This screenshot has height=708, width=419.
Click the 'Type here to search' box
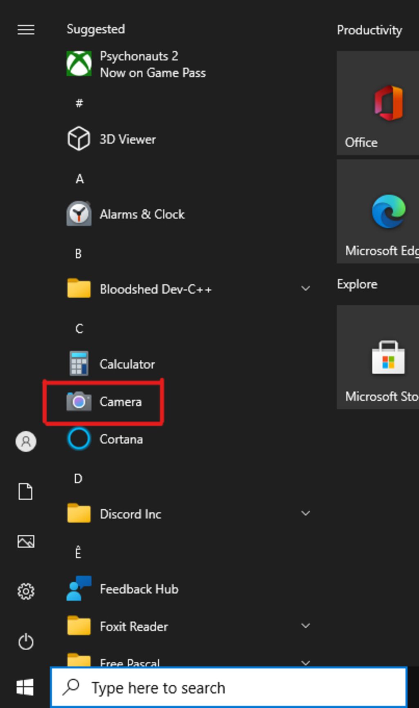pyautogui.click(x=229, y=687)
